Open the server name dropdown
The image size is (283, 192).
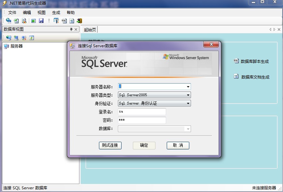[x=188, y=87]
